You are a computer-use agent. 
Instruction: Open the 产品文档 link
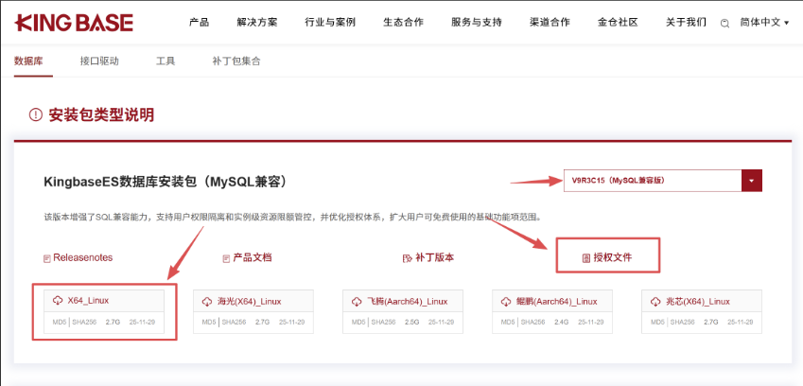click(253, 257)
